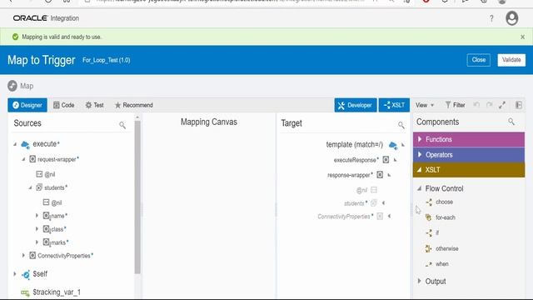Select template (match=/) target node

point(354,144)
